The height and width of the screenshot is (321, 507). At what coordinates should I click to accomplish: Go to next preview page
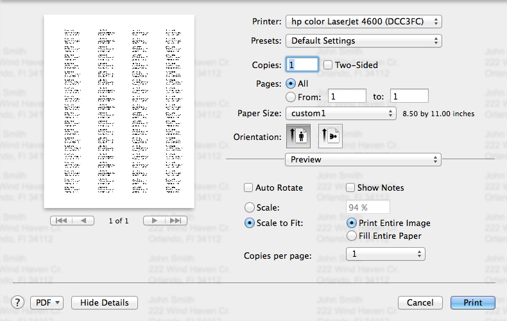pos(154,221)
